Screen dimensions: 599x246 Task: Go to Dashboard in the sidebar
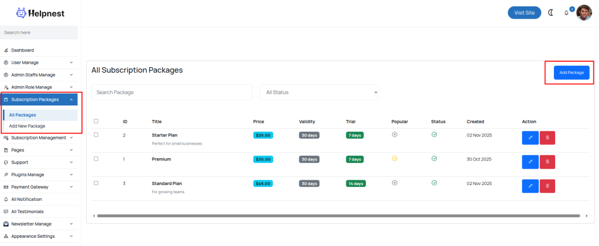click(22, 50)
